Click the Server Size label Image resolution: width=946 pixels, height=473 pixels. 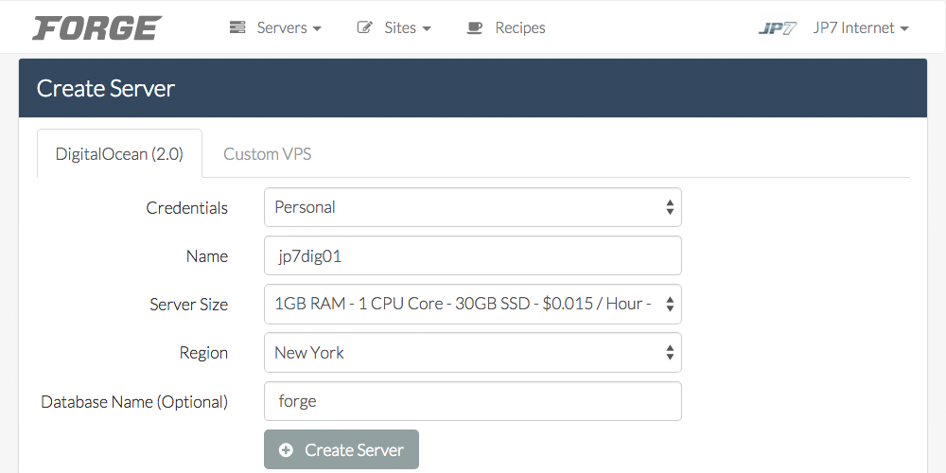coord(189,305)
